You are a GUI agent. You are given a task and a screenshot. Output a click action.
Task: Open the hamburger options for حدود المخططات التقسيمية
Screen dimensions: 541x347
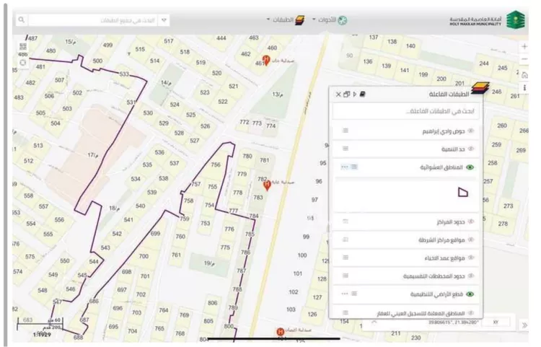pyautogui.click(x=346, y=276)
